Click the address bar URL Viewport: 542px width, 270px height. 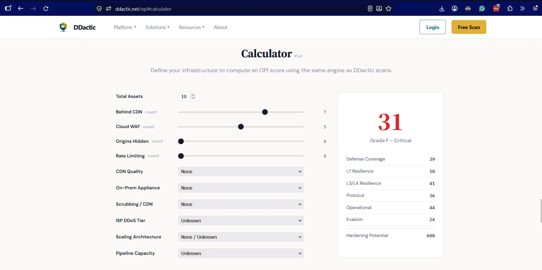(143, 9)
